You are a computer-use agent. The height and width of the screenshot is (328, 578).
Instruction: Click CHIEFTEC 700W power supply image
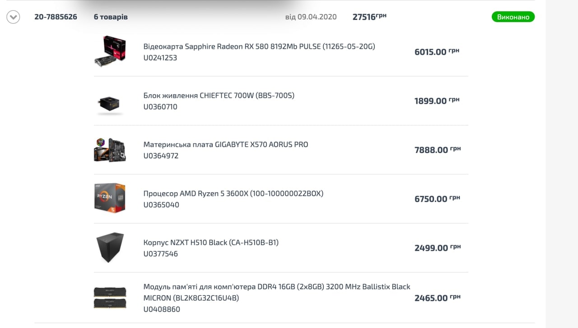(x=110, y=104)
